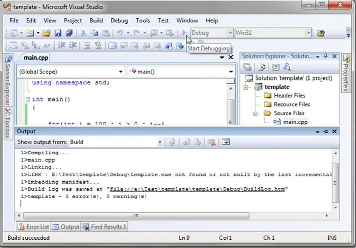Open the Build menu
This screenshot has height=248, width=356.
tap(96, 21)
